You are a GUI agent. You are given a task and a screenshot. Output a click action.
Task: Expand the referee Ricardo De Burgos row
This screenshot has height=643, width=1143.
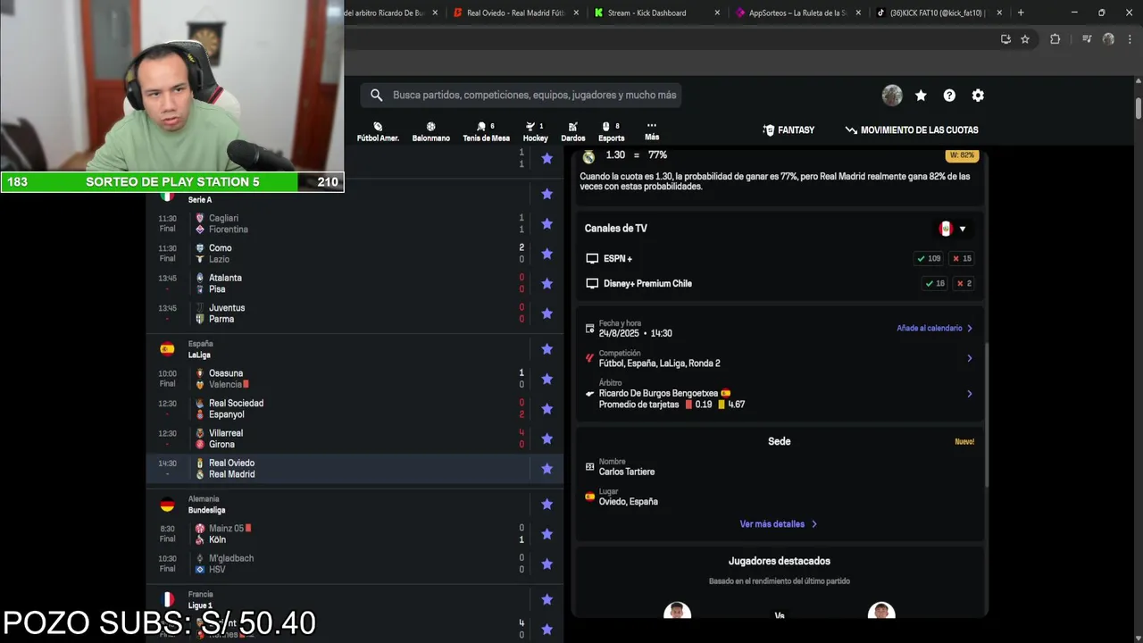(x=780, y=394)
